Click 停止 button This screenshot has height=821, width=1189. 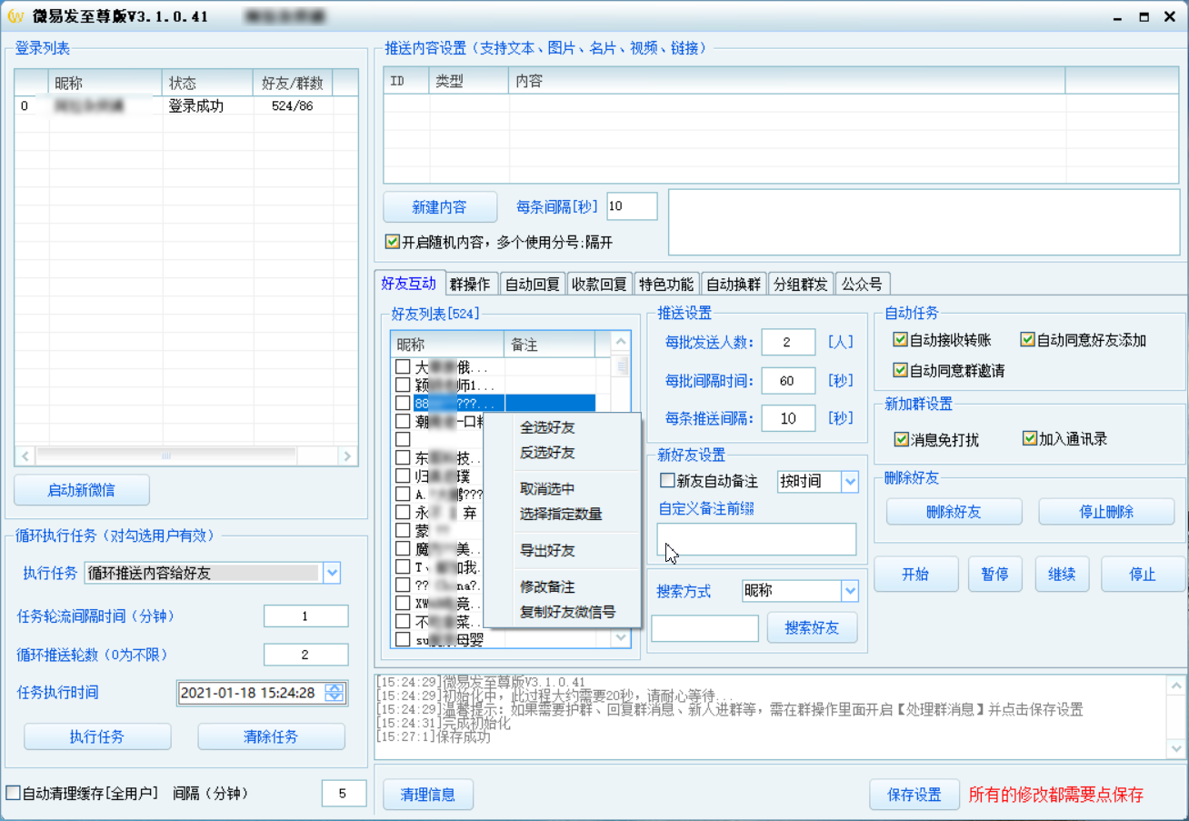point(1143,575)
